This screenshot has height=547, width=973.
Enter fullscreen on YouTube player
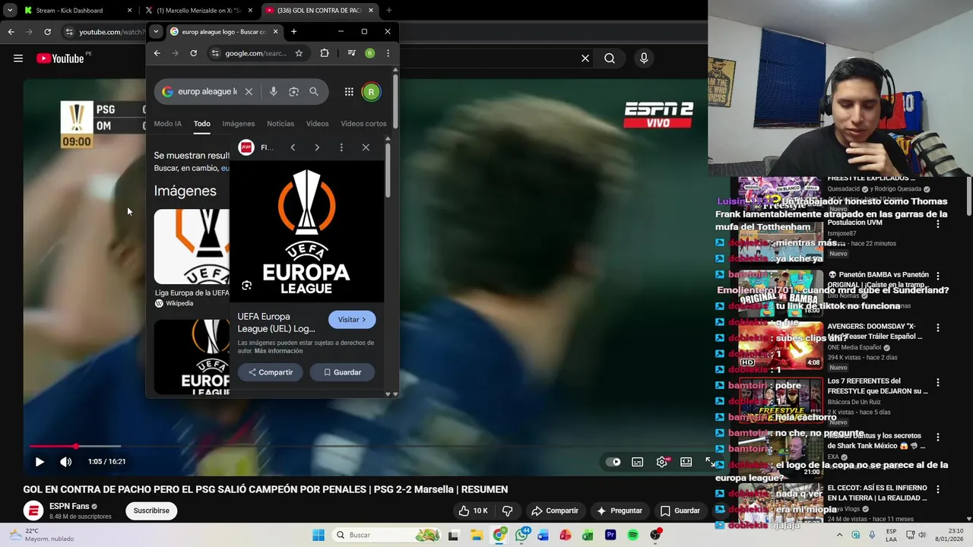(710, 461)
